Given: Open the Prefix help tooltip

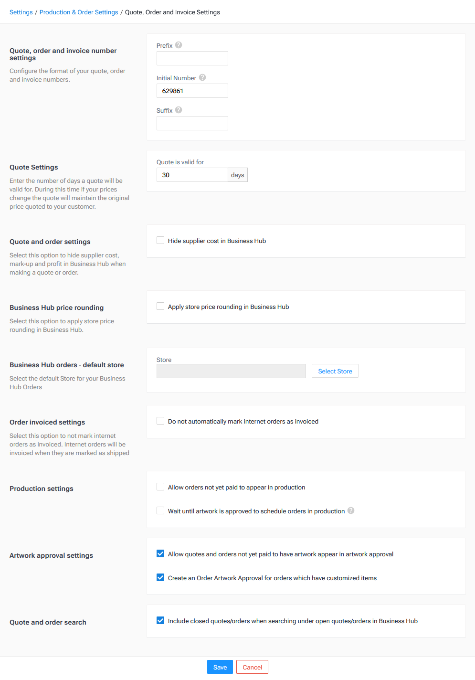Looking at the screenshot, I should click(178, 45).
